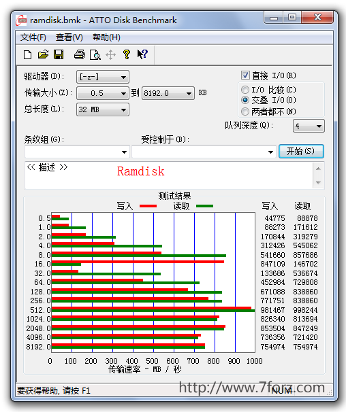The height and width of the screenshot is (412, 346).
Task: Close the ATTO Disk Benchmark window
Action: click(x=317, y=18)
